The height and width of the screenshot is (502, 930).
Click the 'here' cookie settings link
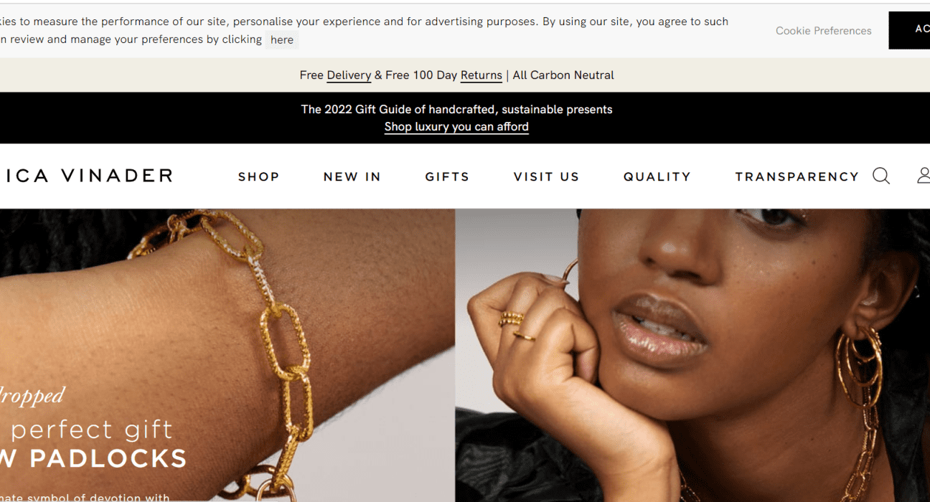tap(282, 40)
